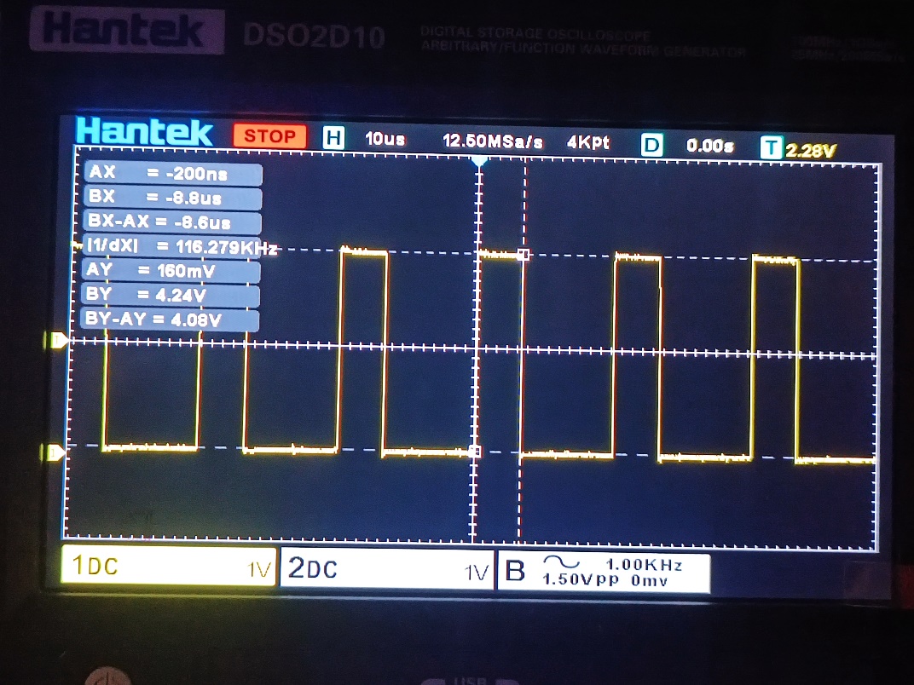Click the BY-AY = 4.08V delta readout
Image resolution: width=914 pixels, height=685 pixels.
[171, 319]
